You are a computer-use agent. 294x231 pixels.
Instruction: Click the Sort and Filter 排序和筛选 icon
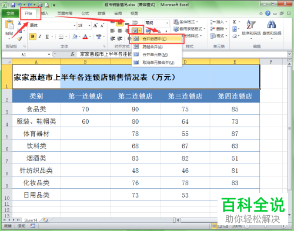[251, 25]
